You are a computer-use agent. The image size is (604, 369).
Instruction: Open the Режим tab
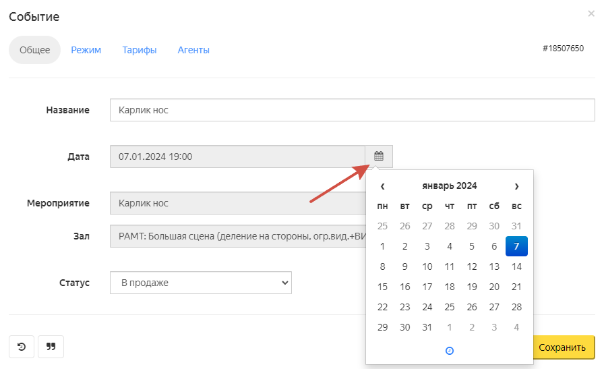coord(86,50)
